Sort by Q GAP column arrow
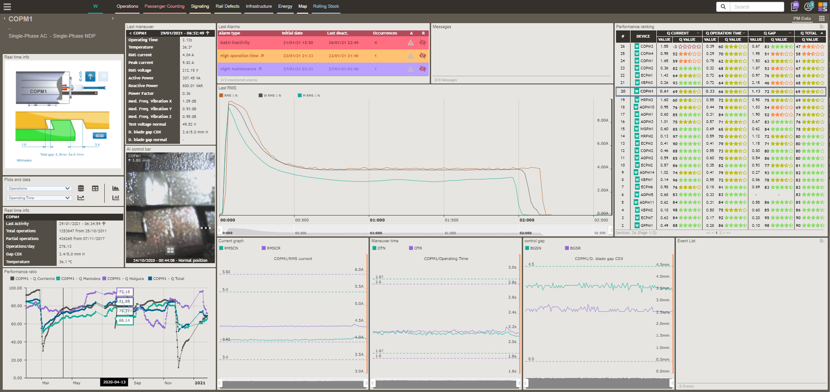The height and width of the screenshot is (392, 830). coord(790,33)
